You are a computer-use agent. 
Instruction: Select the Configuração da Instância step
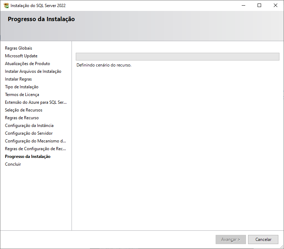29,126
